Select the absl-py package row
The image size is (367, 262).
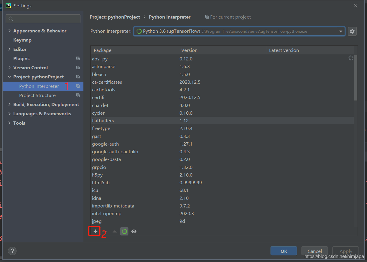(x=222, y=59)
